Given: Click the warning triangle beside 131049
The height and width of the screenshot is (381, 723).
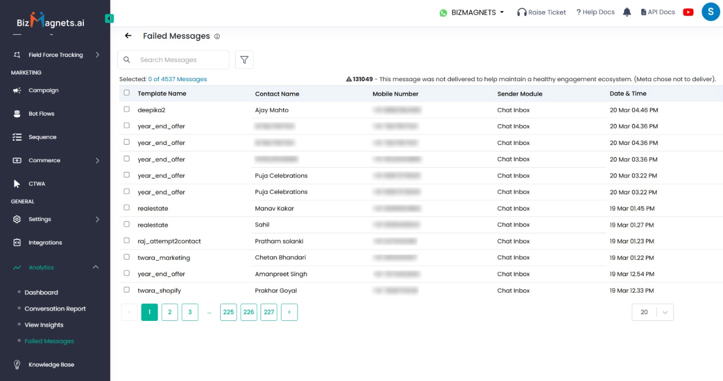Looking at the screenshot, I should point(349,79).
